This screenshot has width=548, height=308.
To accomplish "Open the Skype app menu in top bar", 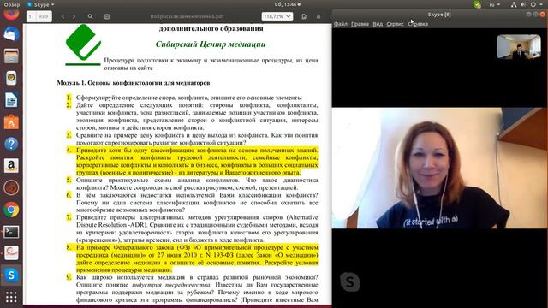I will tap(41, 4).
